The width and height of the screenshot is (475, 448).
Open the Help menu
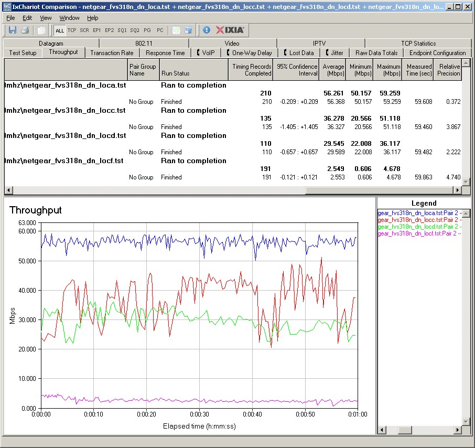pos(93,18)
